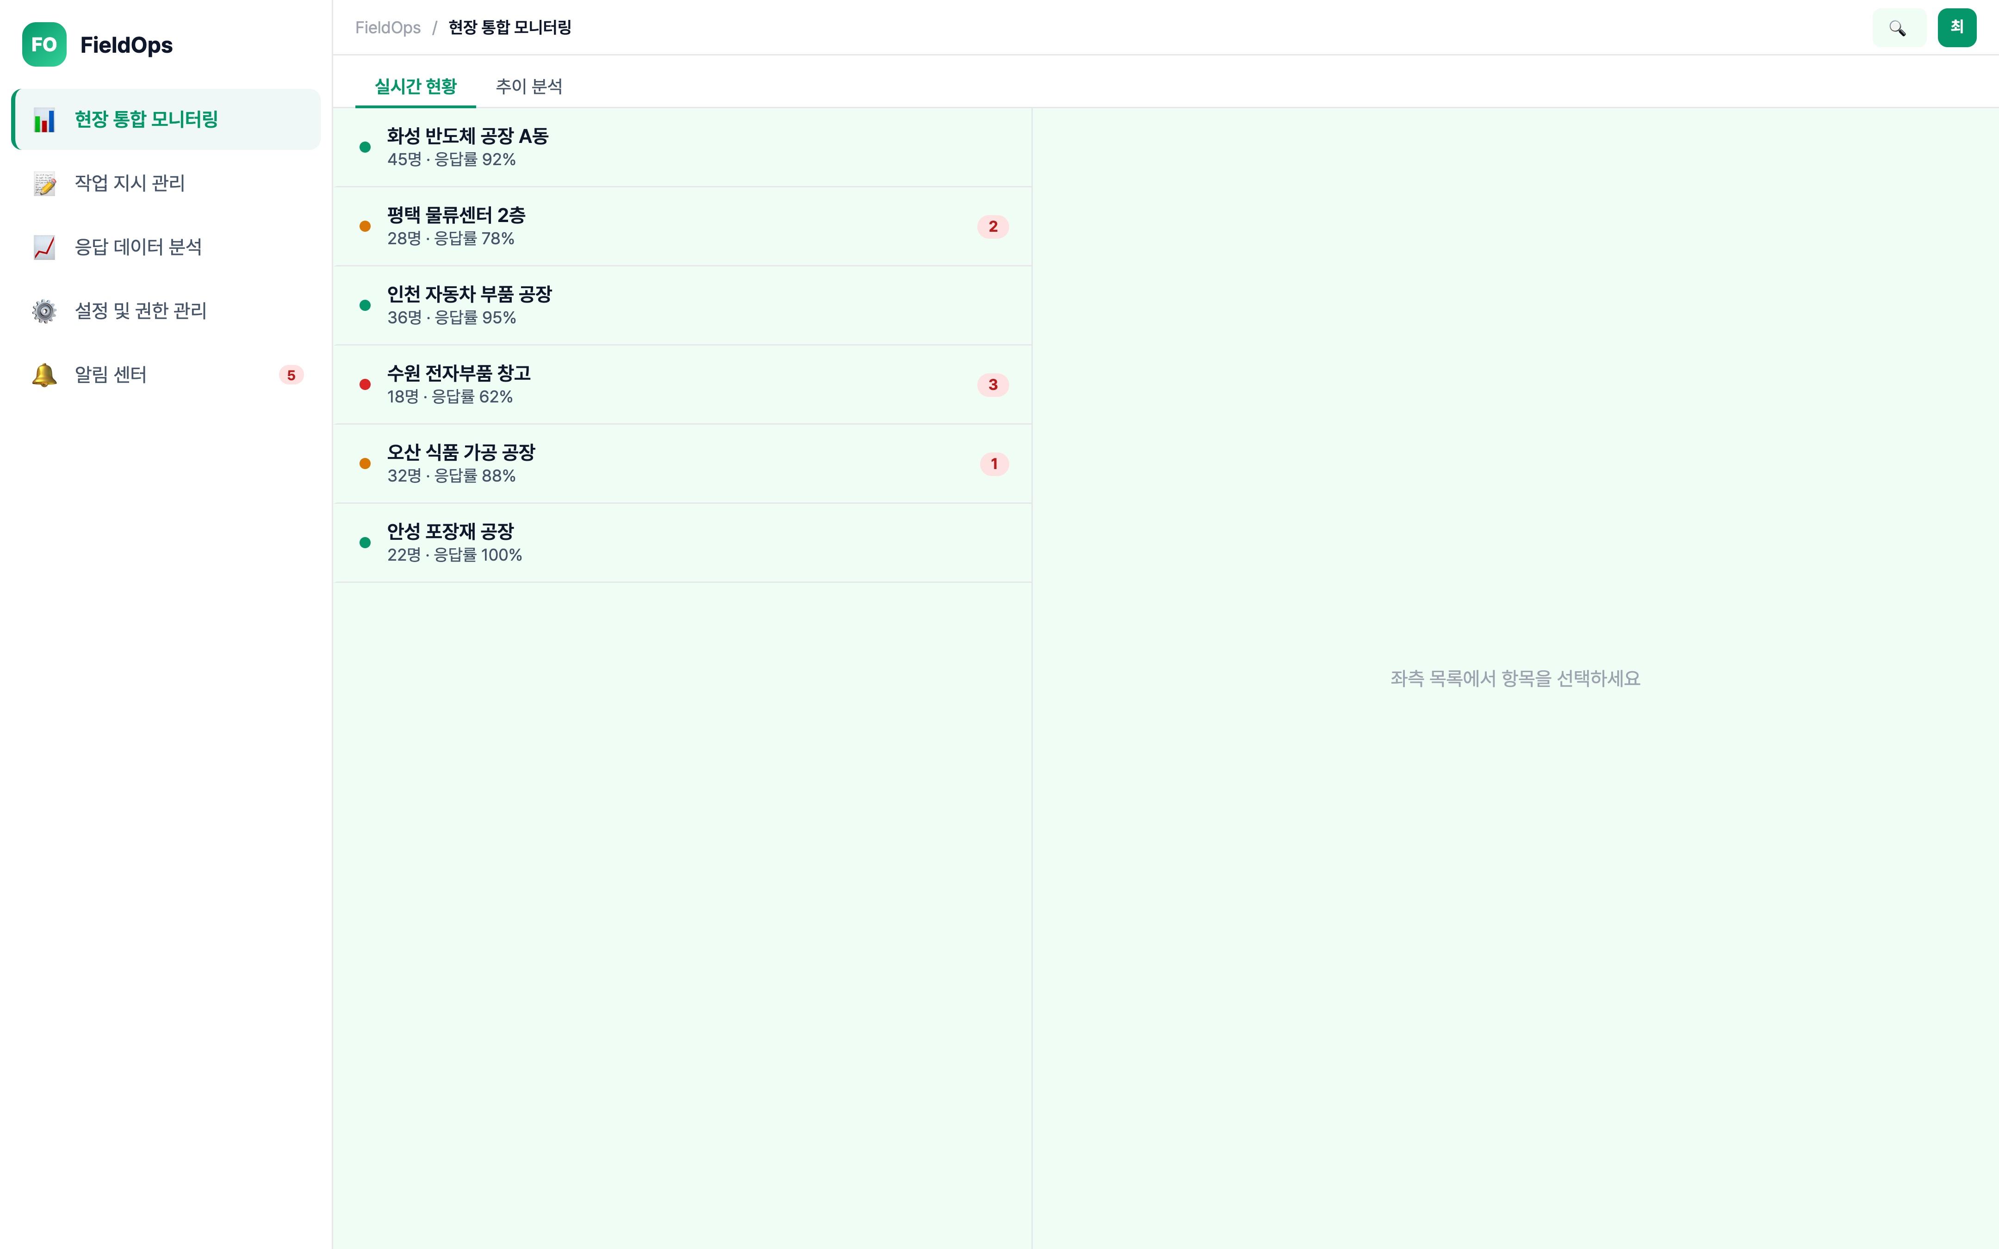Click the line chart icon for 응답 데이터 분석
Screen dimensions: 1999x1249
click(x=44, y=247)
